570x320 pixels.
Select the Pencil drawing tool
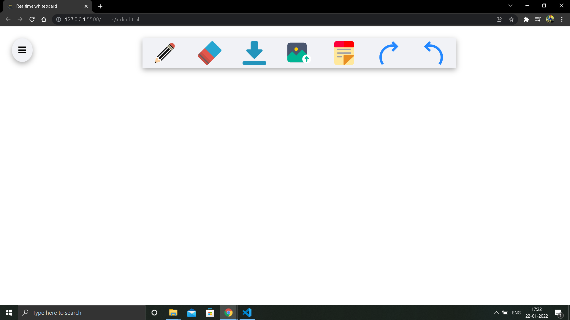coord(164,53)
